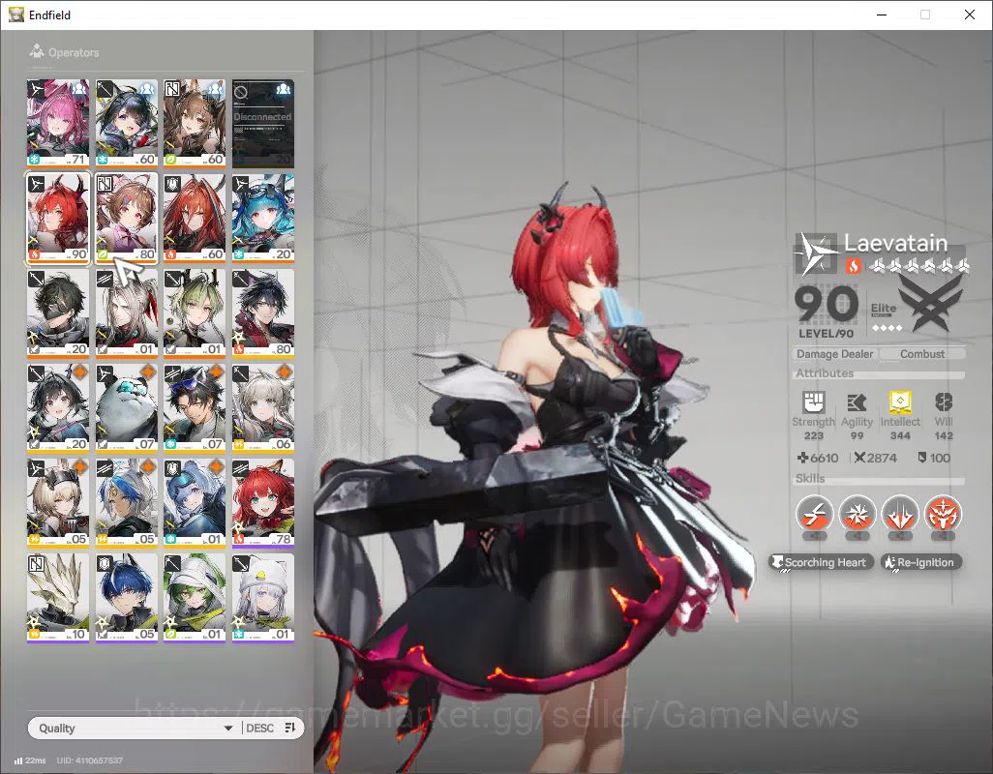Select Laevatain's level 90 card in list
This screenshot has height=774, width=993.
(x=58, y=218)
